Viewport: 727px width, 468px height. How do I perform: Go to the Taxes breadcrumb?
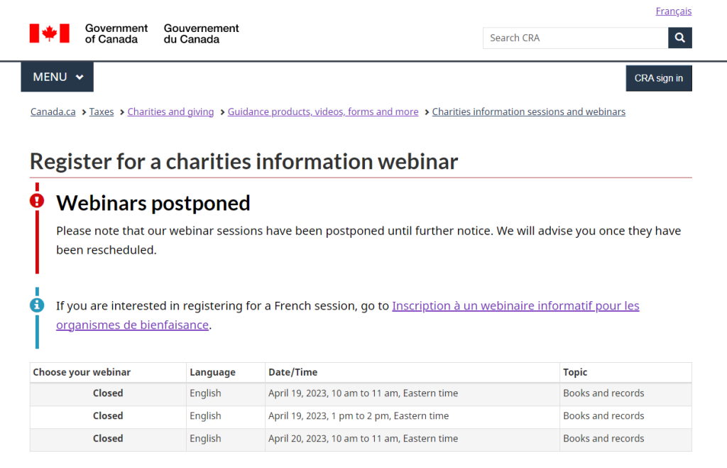102,111
